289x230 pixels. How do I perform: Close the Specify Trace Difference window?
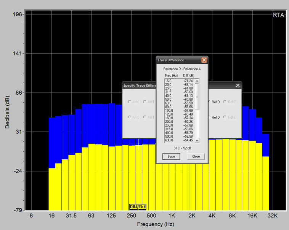tap(238, 86)
